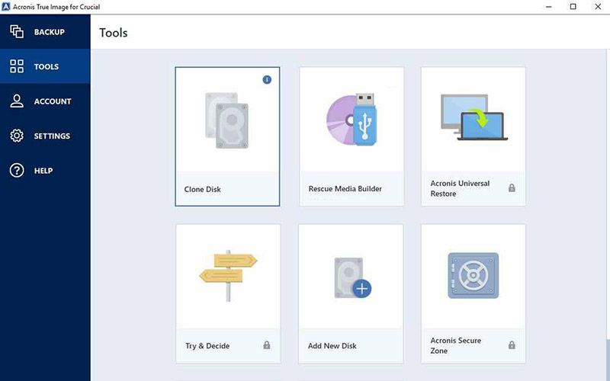This screenshot has height=381, width=610.
Task: Switch to the Tools sidebar tab
Action: tap(45, 67)
